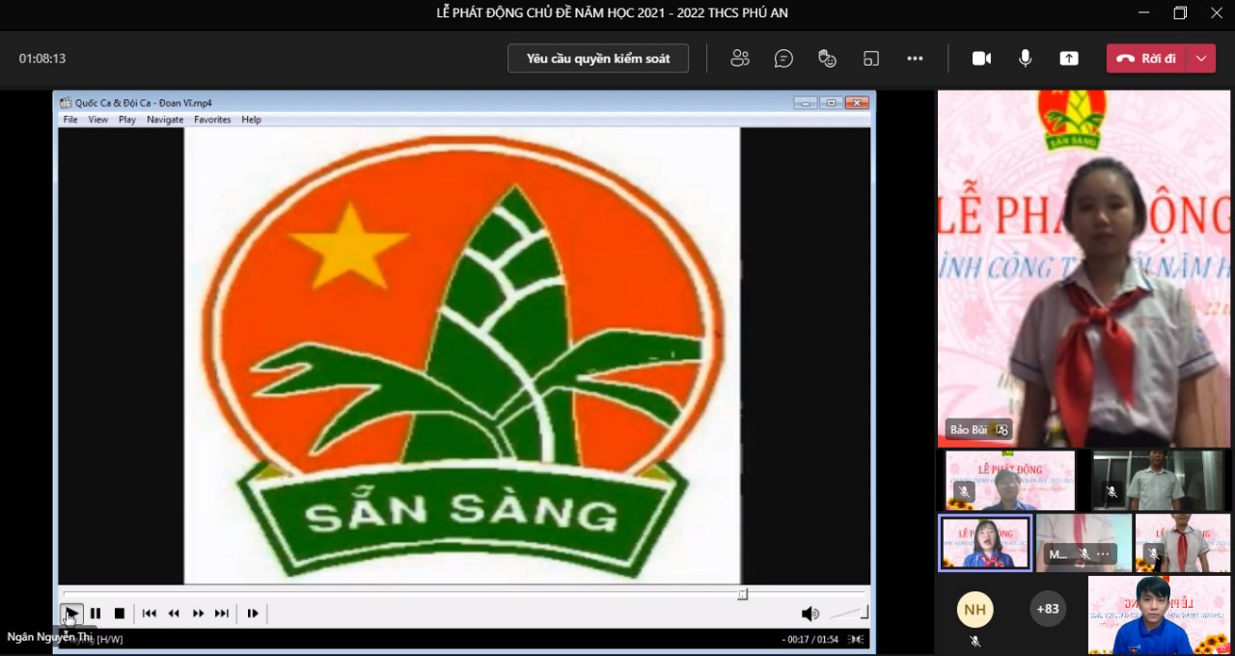Screen dimensions: 1235x656
Task: Fast forward the video in player
Action: click(198, 614)
